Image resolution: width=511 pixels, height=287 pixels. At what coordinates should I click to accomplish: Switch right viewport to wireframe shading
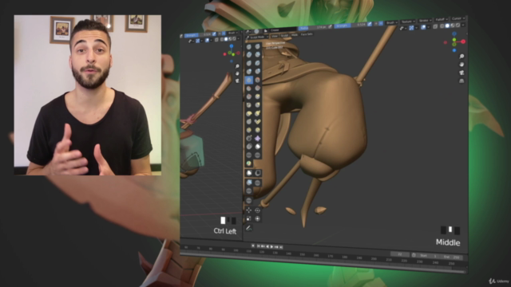tap(442, 26)
